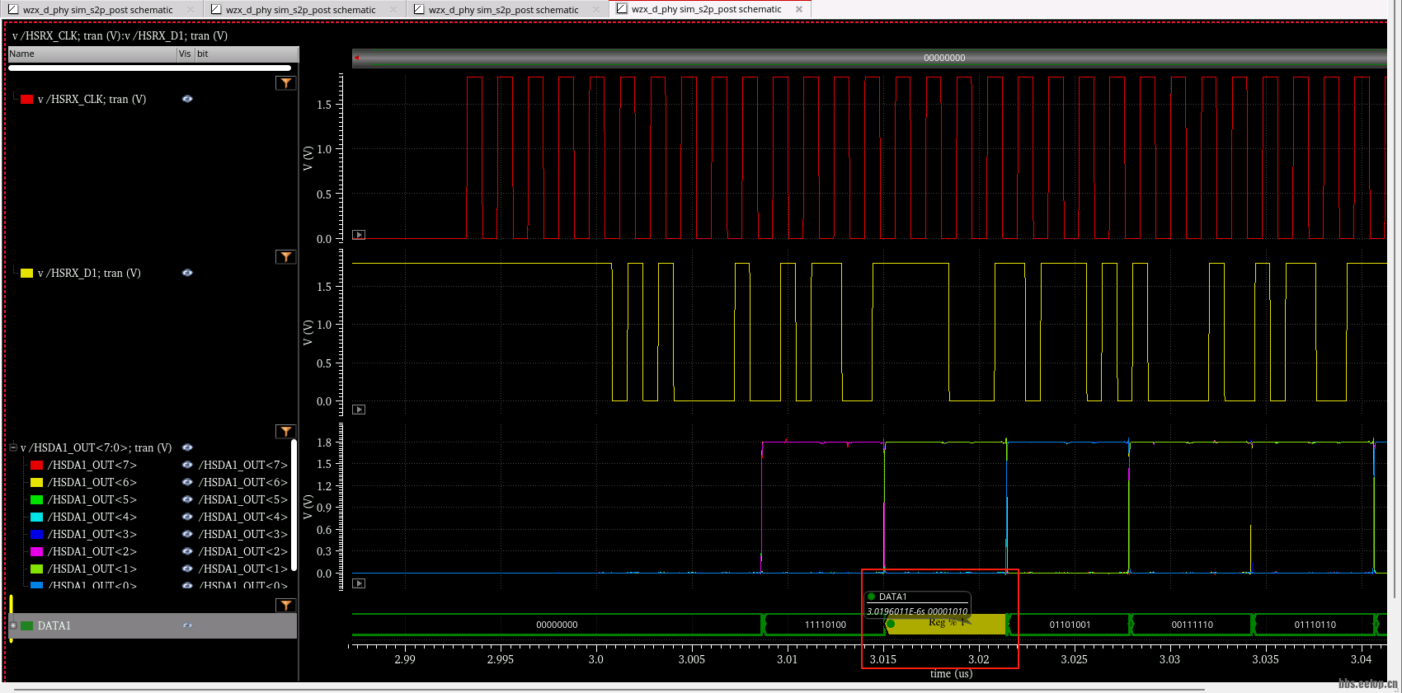Viewport: 1402px width, 693px height.
Task: Click the red arrow at bus bar start
Action: coord(357,58)
